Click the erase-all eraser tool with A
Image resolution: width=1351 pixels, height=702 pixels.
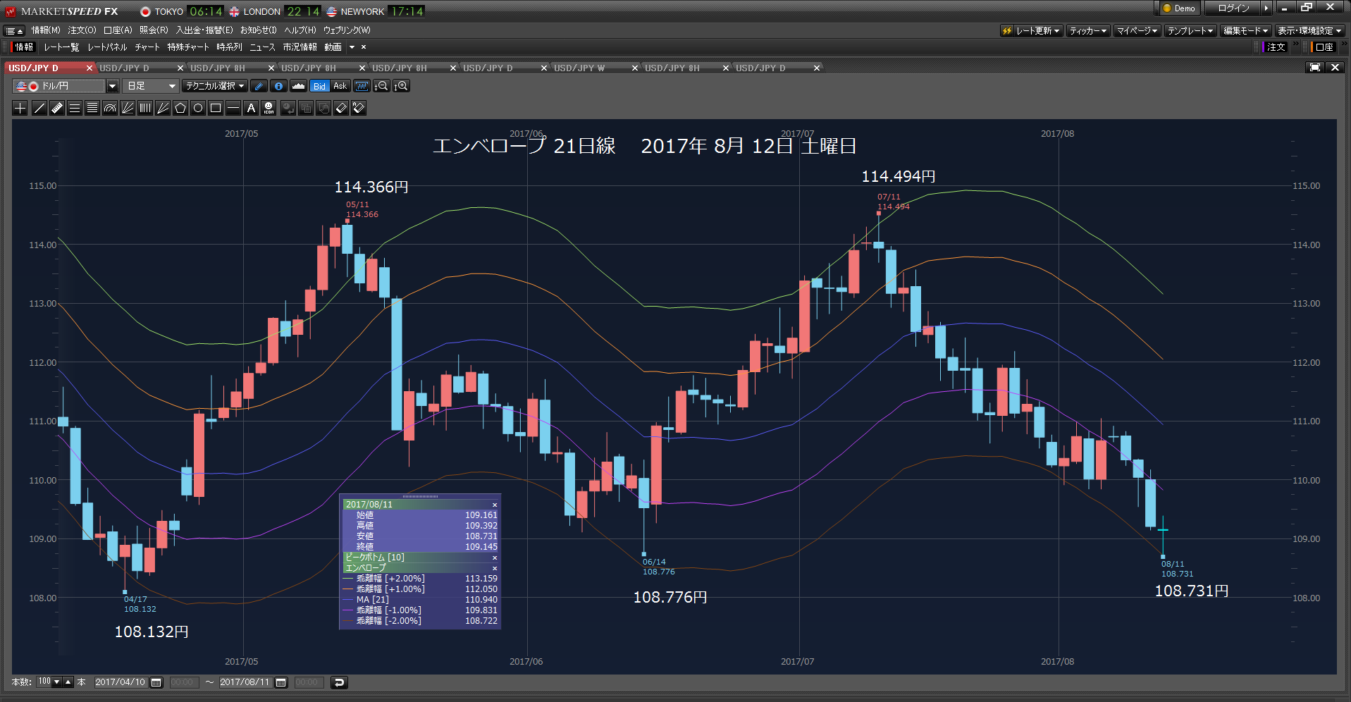coord(359,108)
